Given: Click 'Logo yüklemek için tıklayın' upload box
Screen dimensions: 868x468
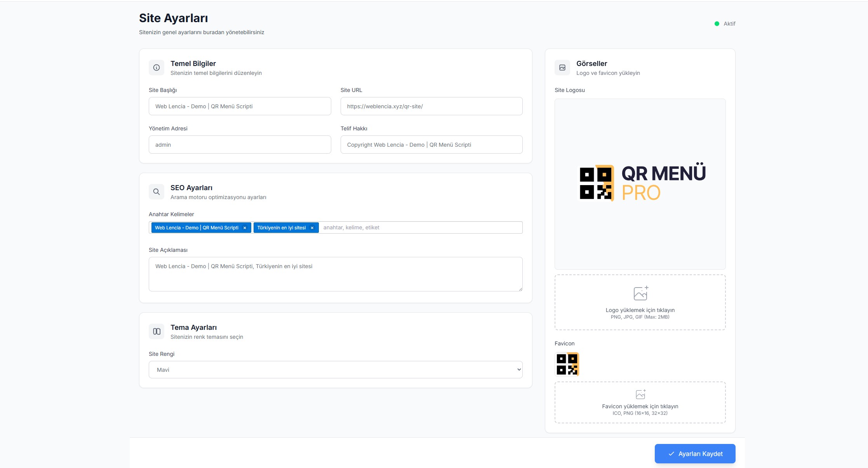Looking at the screenshot, I should 640,310.
